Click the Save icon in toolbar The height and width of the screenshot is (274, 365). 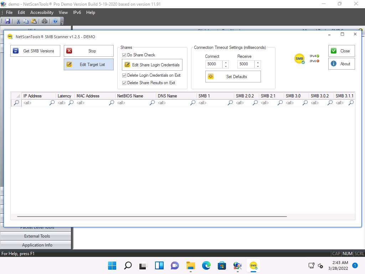pos(7,21)
